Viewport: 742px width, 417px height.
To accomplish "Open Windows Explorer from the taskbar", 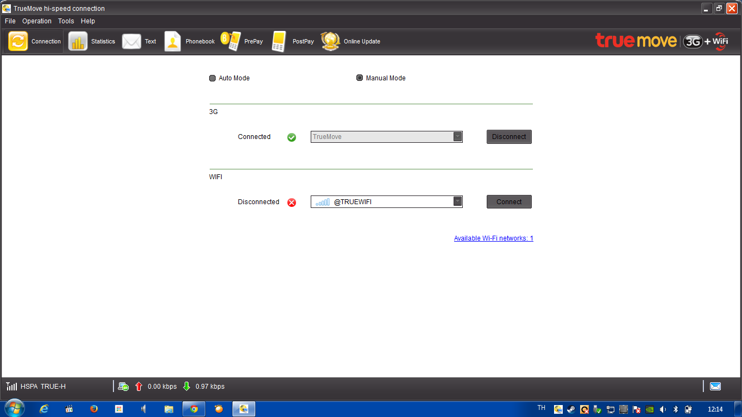I will tap(169, 409).
